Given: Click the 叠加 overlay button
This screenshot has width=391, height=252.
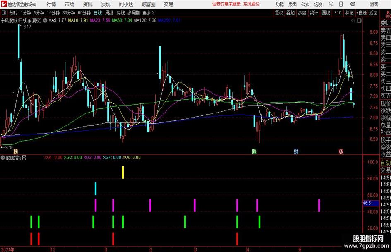Looking at the screenshot, I should [x=290, y=13].
